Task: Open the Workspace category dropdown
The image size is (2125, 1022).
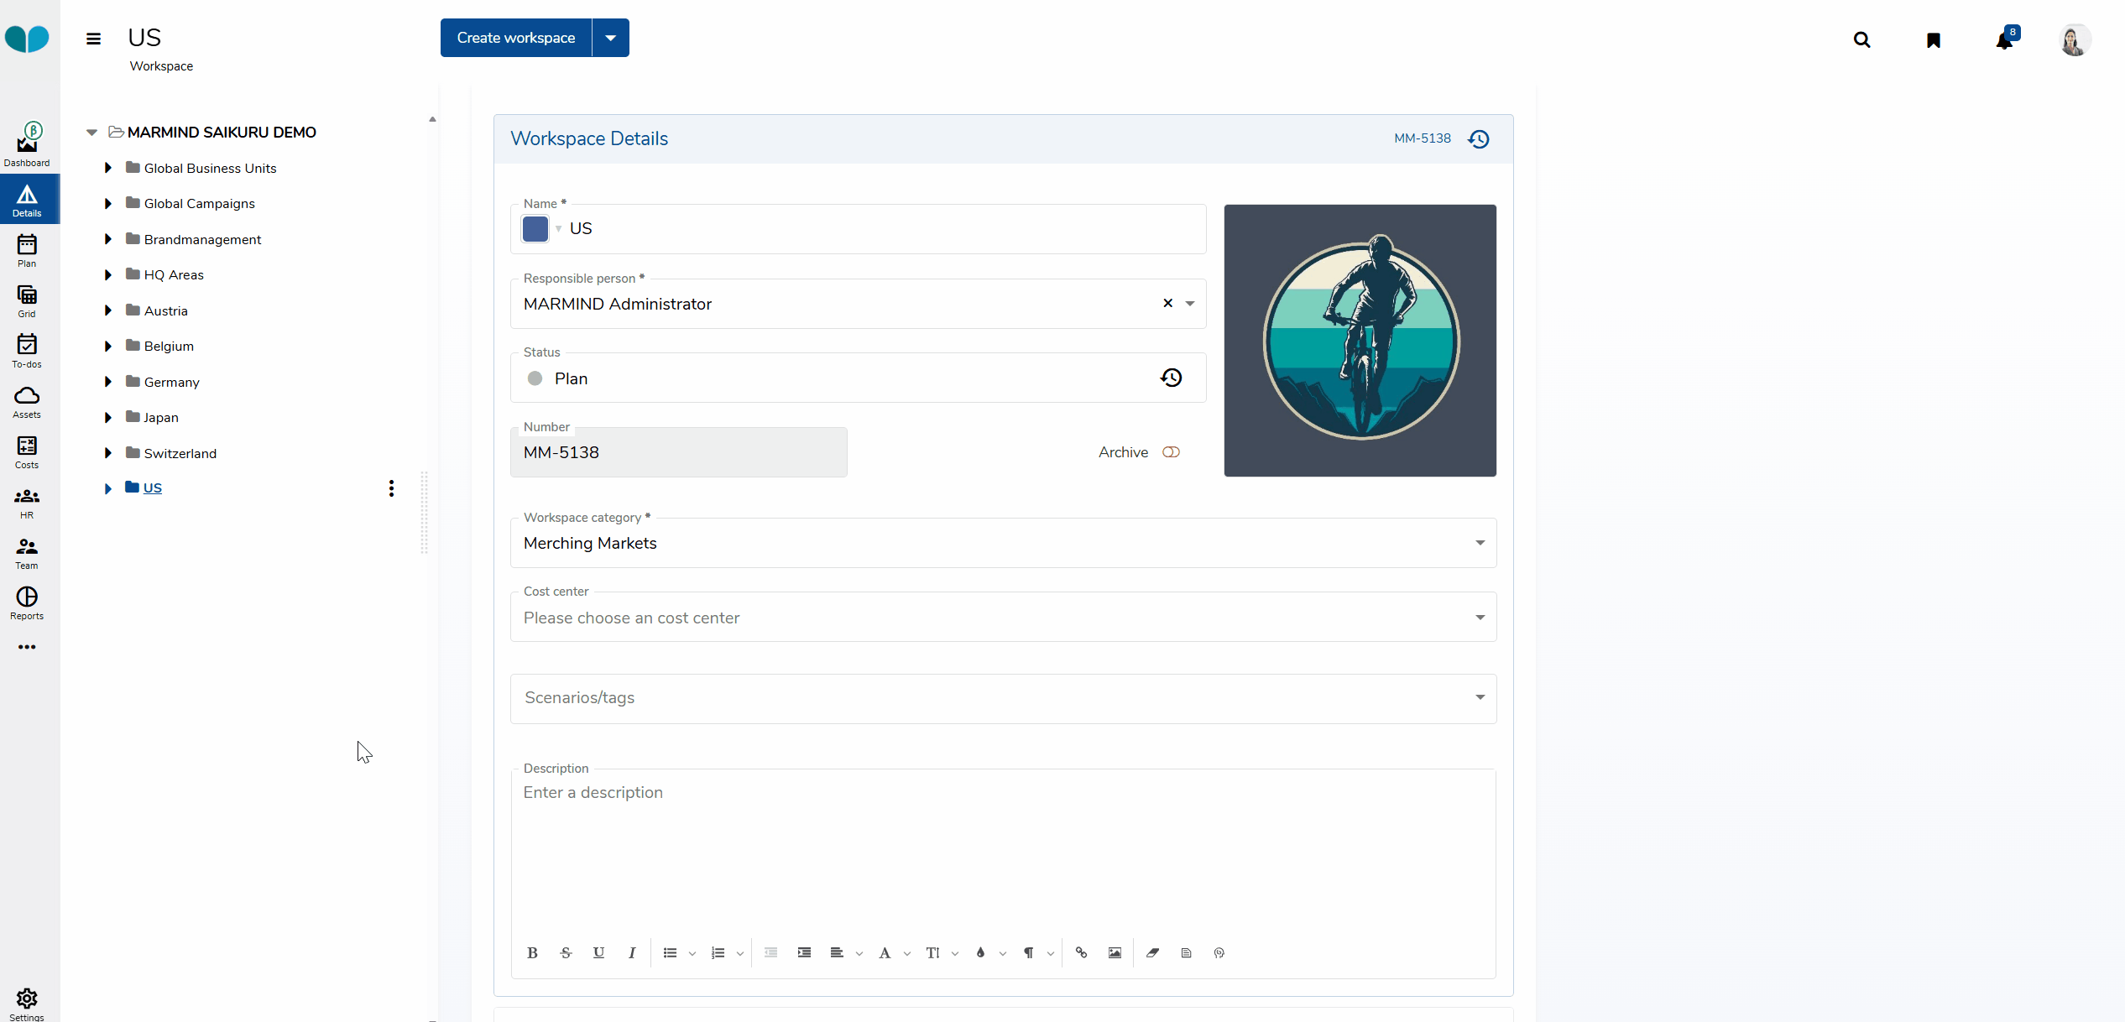Action: [x=1480, y=543]
